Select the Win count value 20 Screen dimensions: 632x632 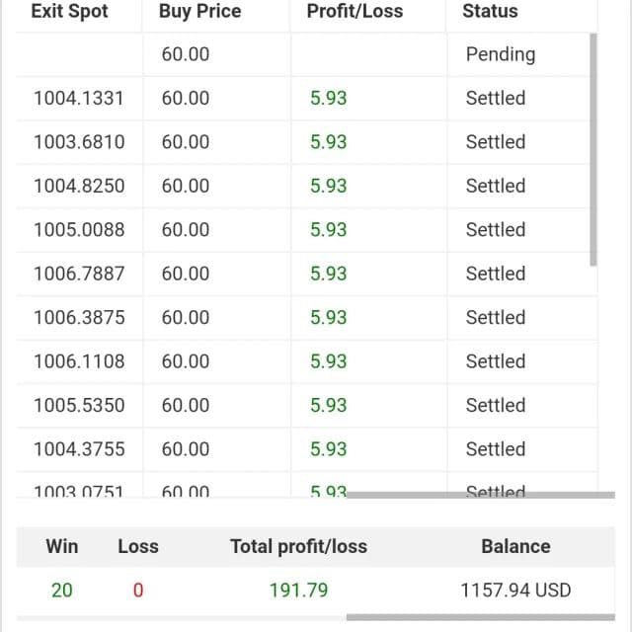click(x=61, y=591)
